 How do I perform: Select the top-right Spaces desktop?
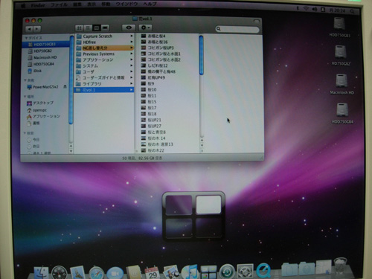click(x=208, y=205)
